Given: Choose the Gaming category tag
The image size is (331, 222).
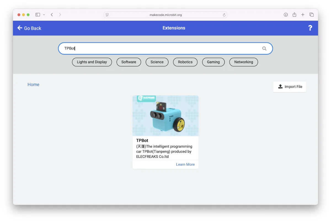Looking at the screenshot, I should [213, 62].
